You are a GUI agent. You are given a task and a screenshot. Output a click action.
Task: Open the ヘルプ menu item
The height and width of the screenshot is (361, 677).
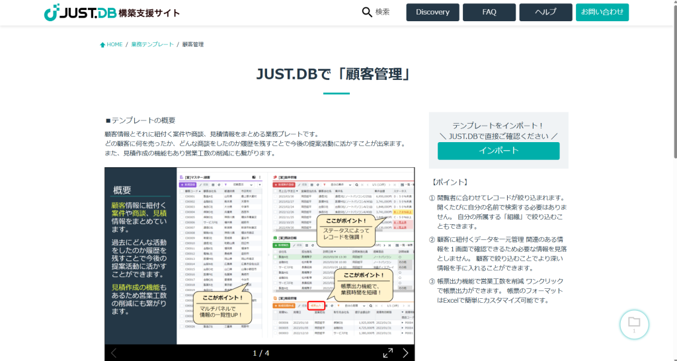(545, 12)
